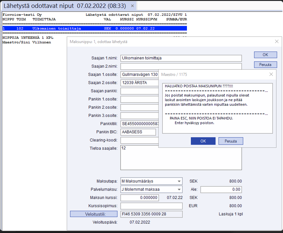Confirm deletion with OK in Maestro dialog
Screen dimensions: 283x233
click(203, 141)
